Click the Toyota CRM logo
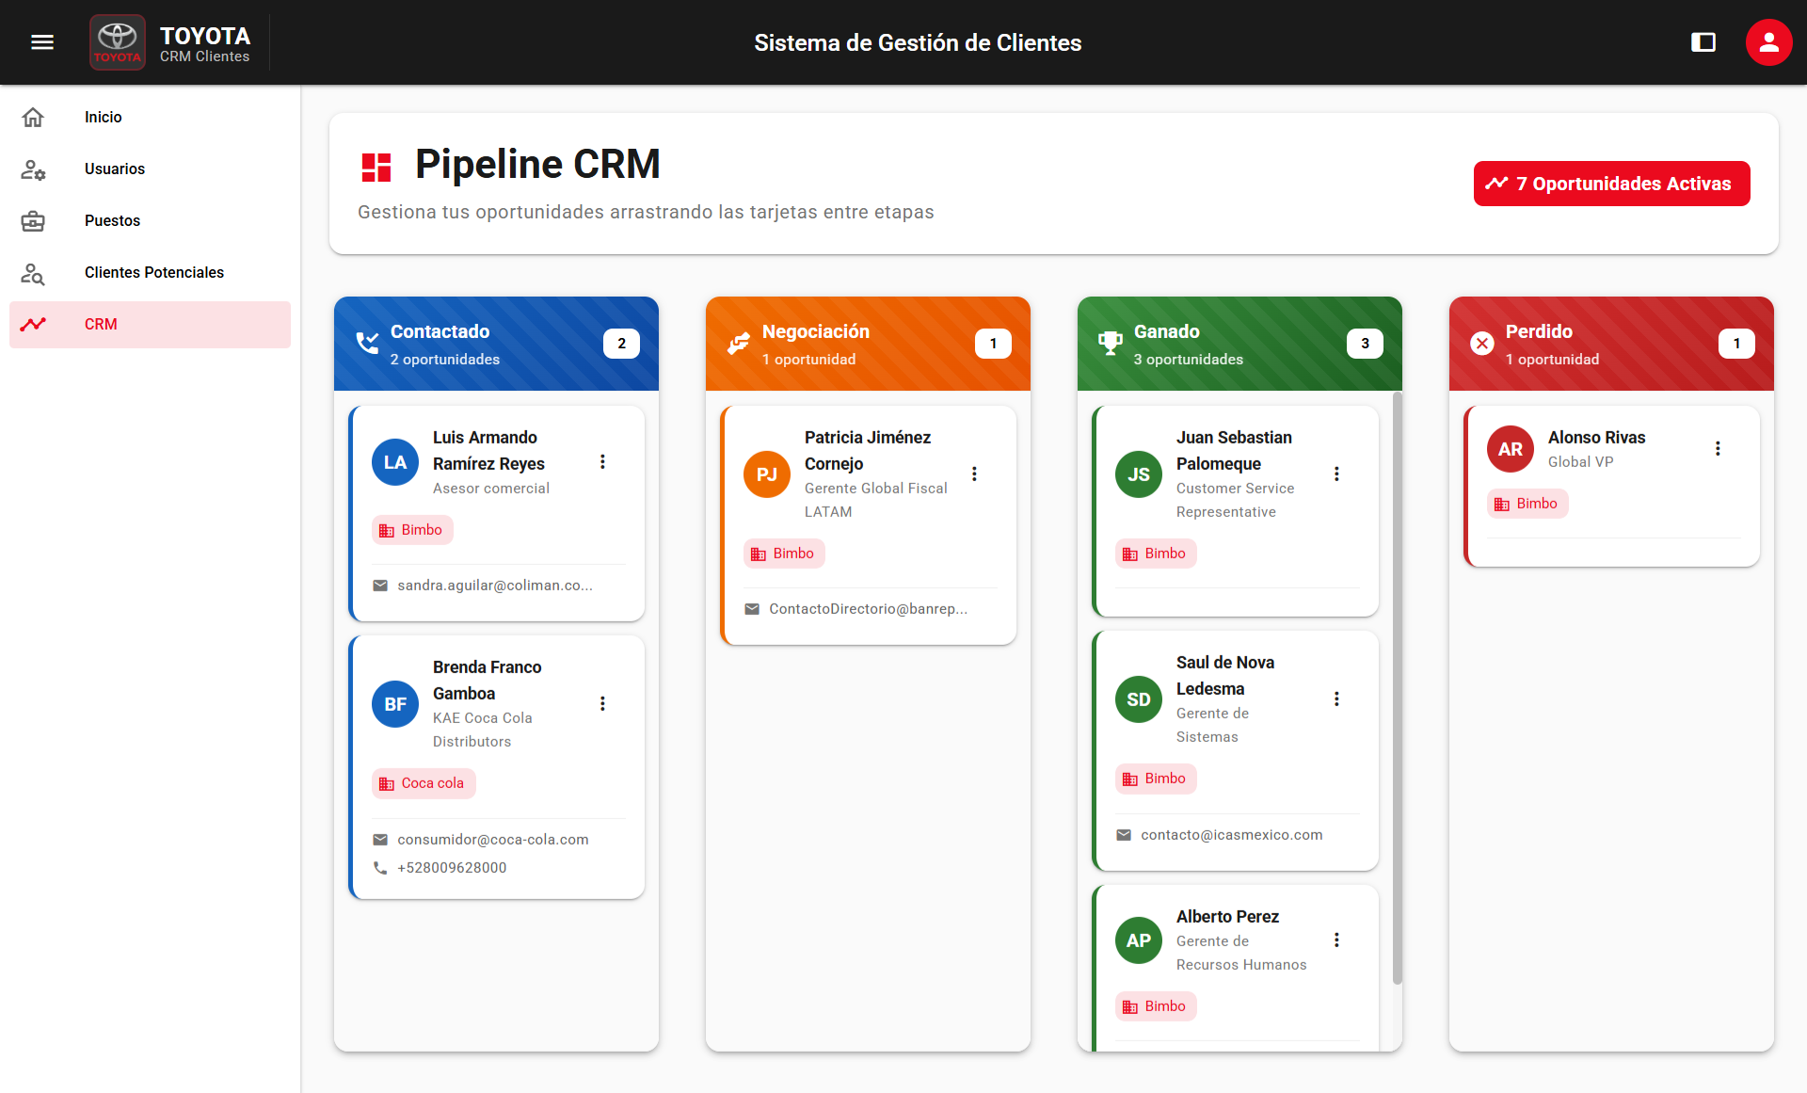Screen dimensions: 1807x1093 (117, 41)
